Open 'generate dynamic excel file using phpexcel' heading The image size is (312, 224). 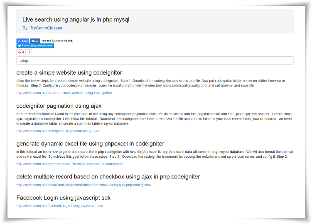coord(90,144)
